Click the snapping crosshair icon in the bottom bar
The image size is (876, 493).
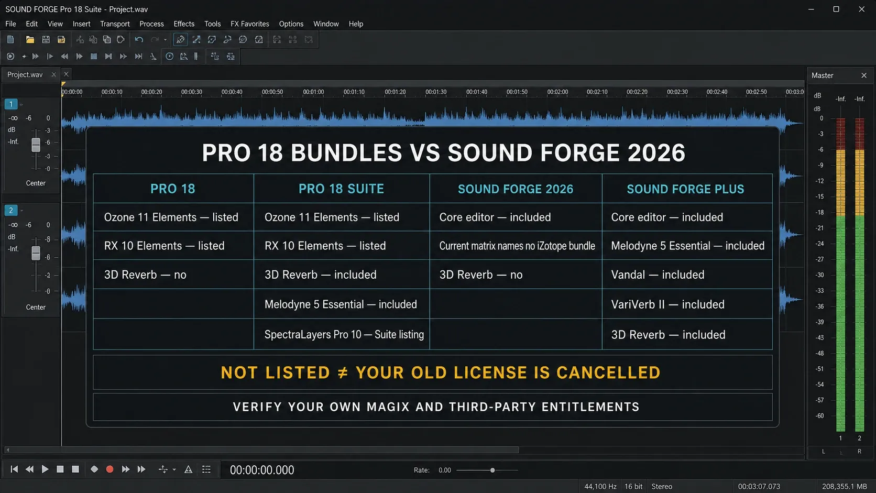click(x=163, y=469)
